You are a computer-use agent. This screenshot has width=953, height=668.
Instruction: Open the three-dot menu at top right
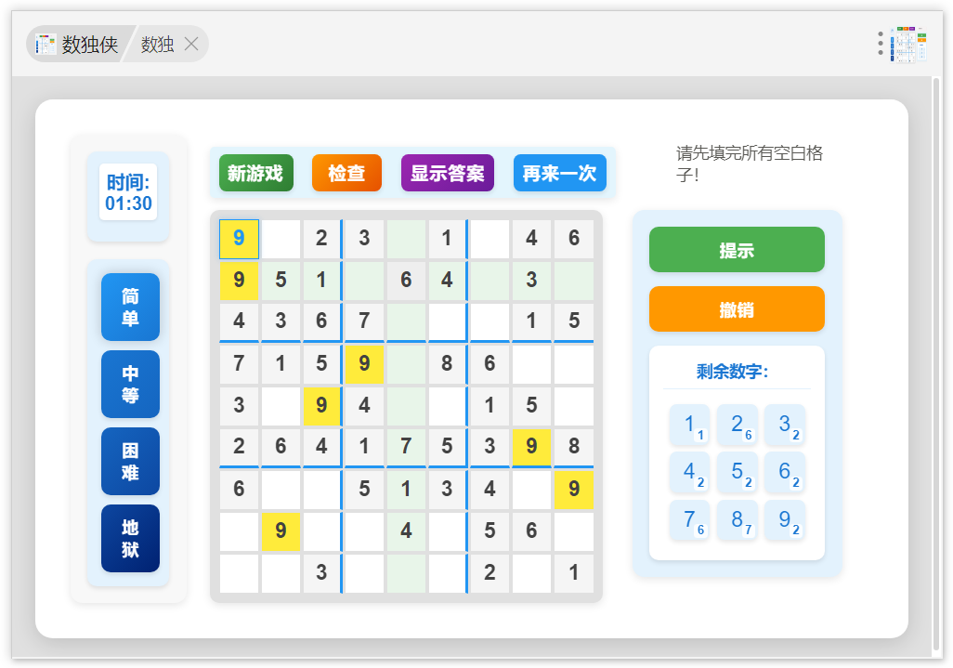point(881,44)
